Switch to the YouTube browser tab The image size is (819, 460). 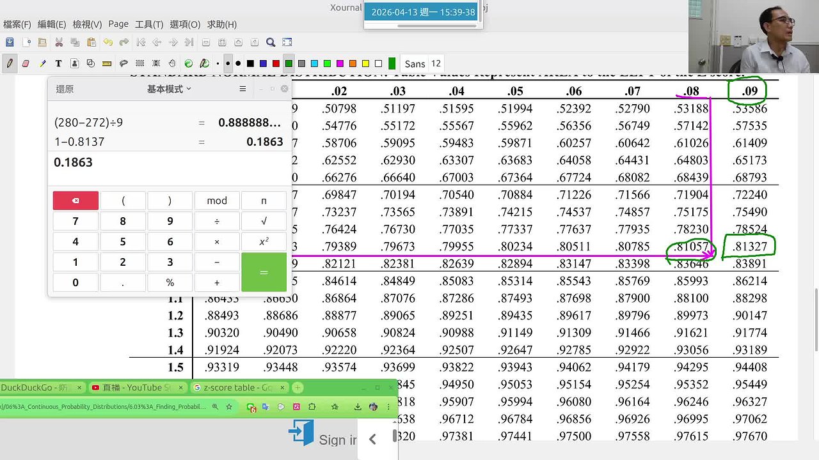138,387
